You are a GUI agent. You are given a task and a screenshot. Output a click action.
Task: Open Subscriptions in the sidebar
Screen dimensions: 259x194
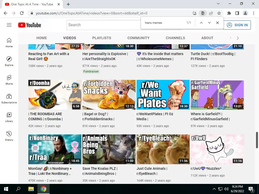click(x=9, y=99)
